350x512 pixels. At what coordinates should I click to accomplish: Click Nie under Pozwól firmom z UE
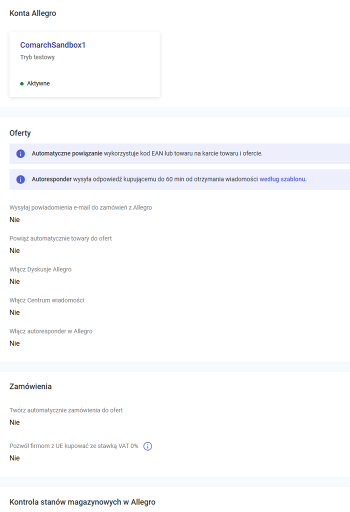[x=14, y=458]
